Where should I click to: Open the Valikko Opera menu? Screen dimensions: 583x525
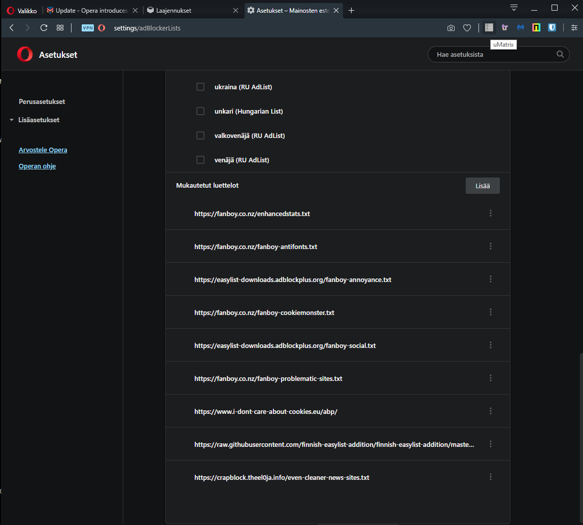[x=22, y=11]
